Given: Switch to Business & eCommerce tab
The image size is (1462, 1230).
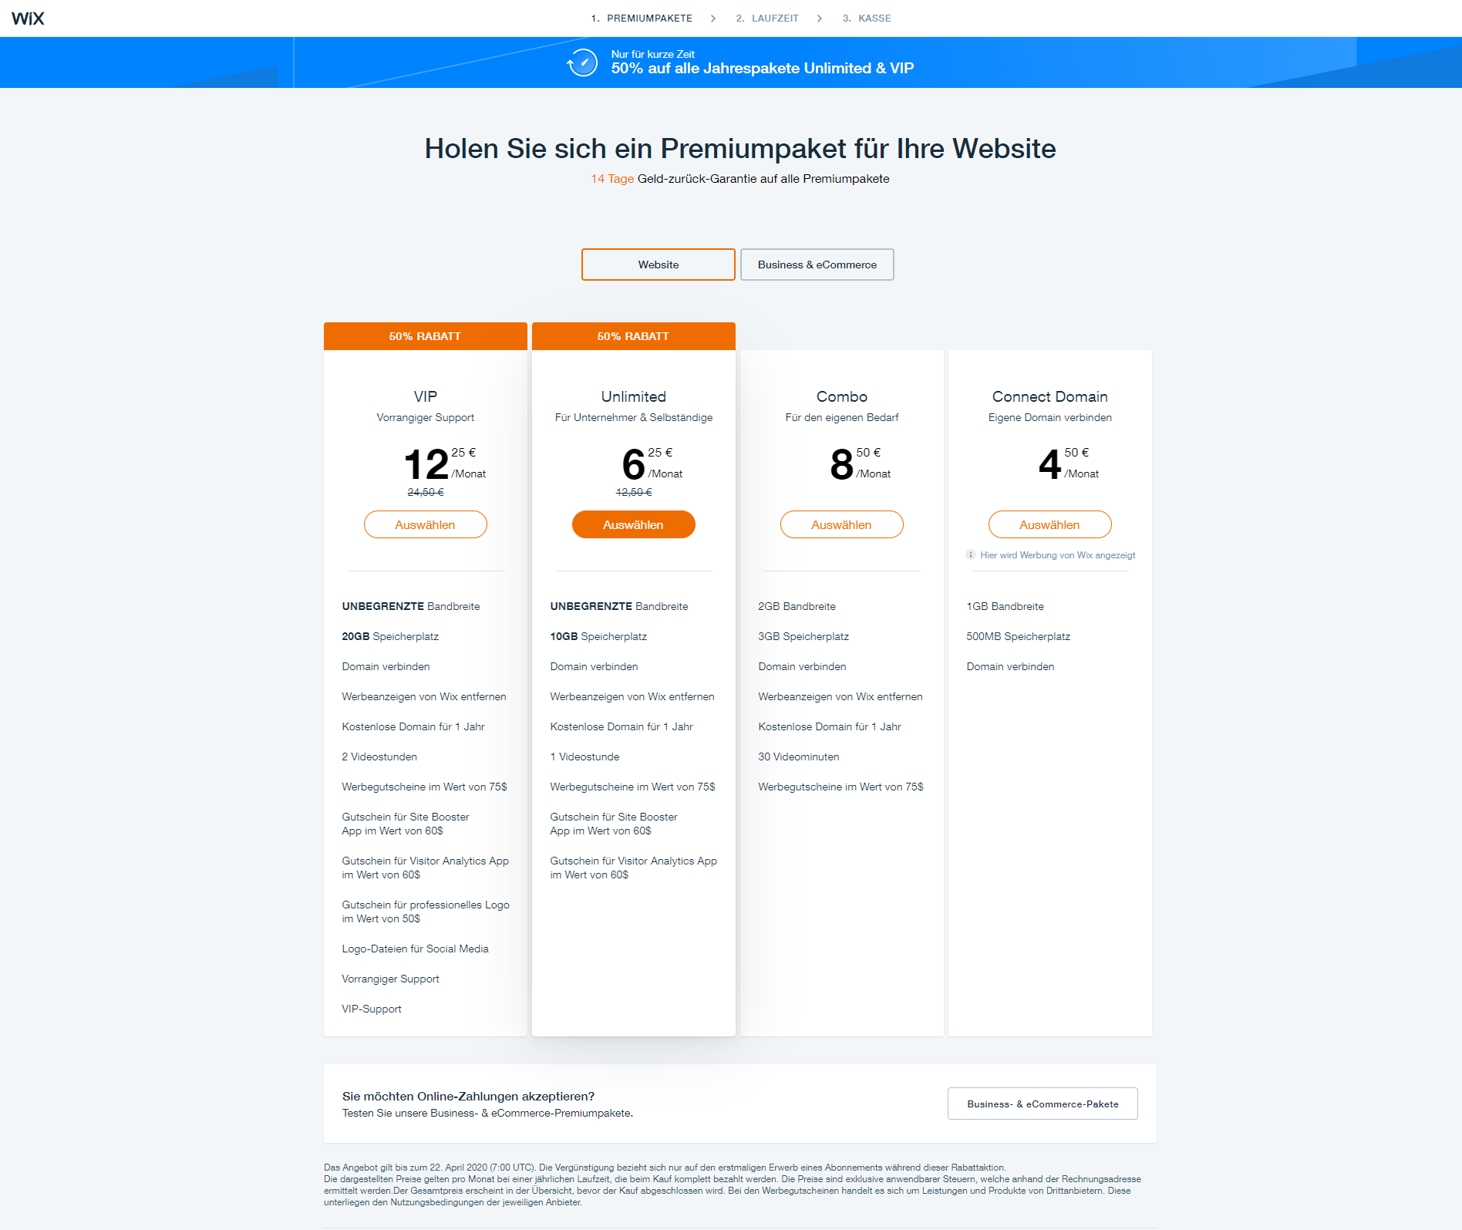Looking at the screenshot, I should click(817, 265).
